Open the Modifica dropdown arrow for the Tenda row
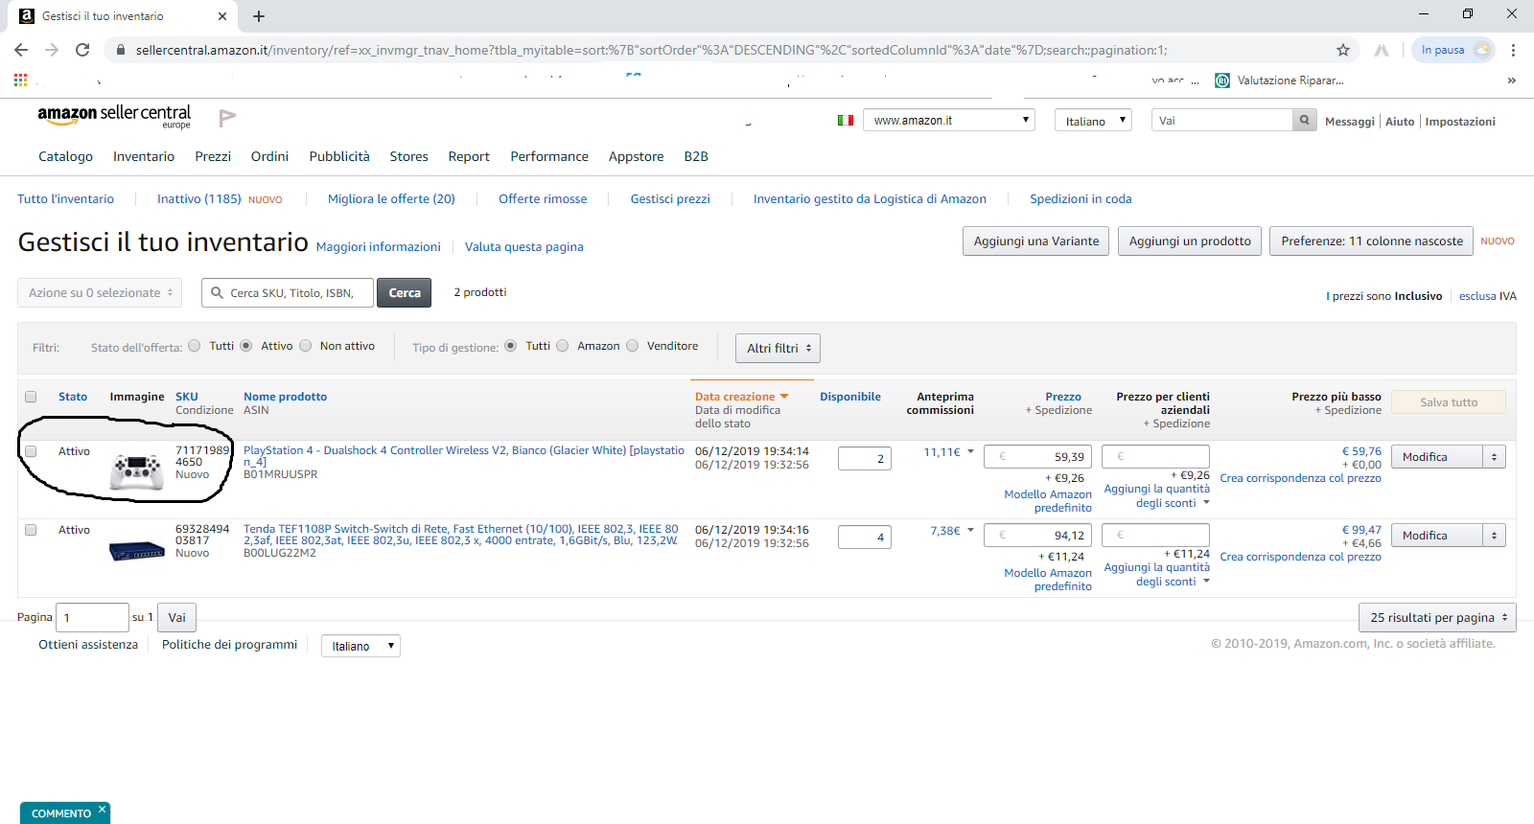The width and height of the screenshot is (1534, 824). pyautogui.click(x=1494, y=536)
